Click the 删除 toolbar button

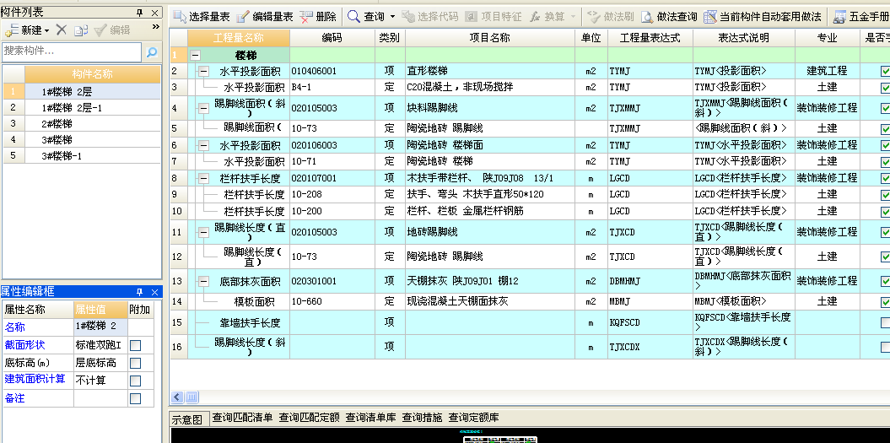coord(318,17)
